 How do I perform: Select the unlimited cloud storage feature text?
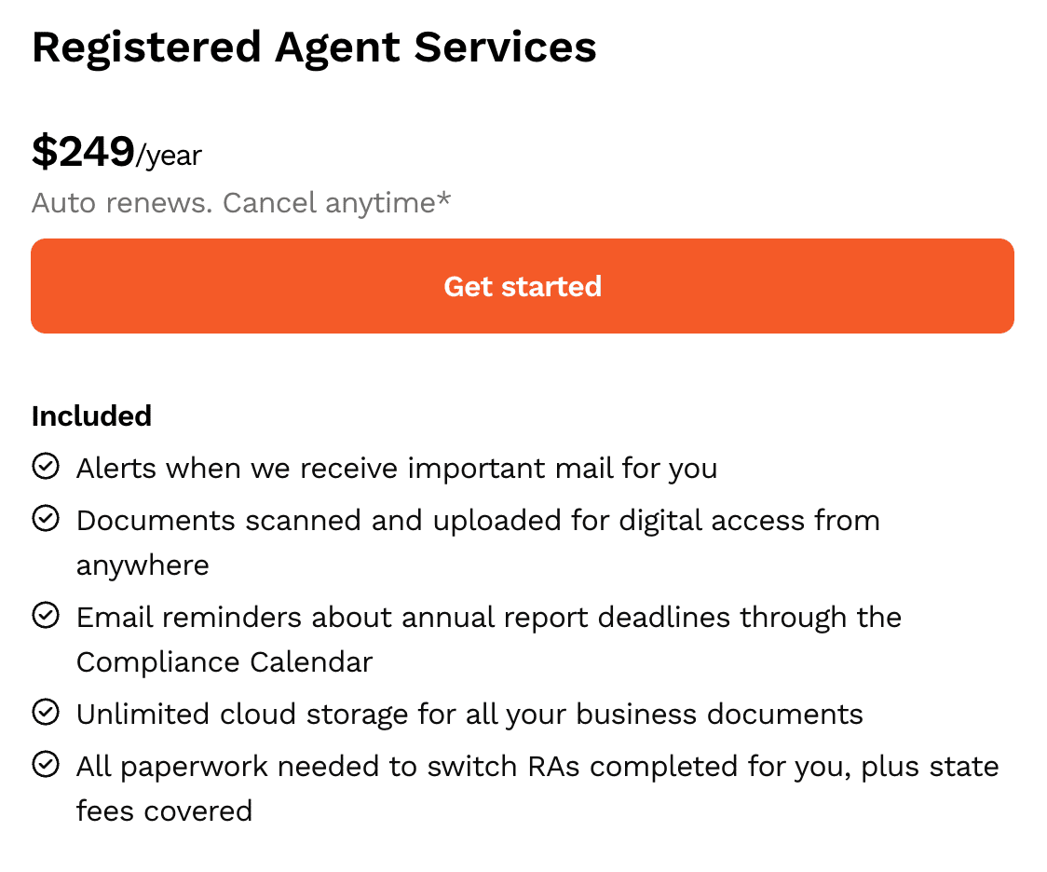click(469, 714)
